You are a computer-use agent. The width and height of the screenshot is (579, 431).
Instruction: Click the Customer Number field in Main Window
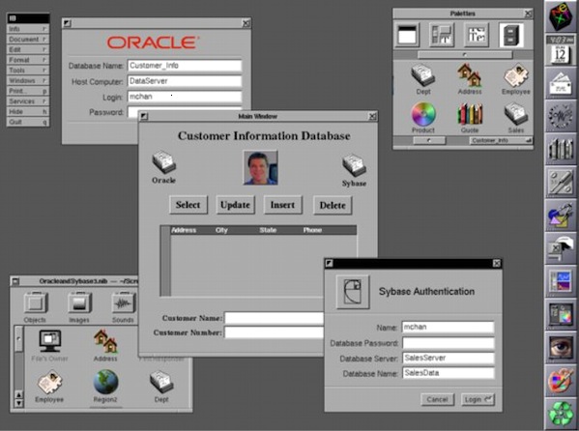(274, 332)
